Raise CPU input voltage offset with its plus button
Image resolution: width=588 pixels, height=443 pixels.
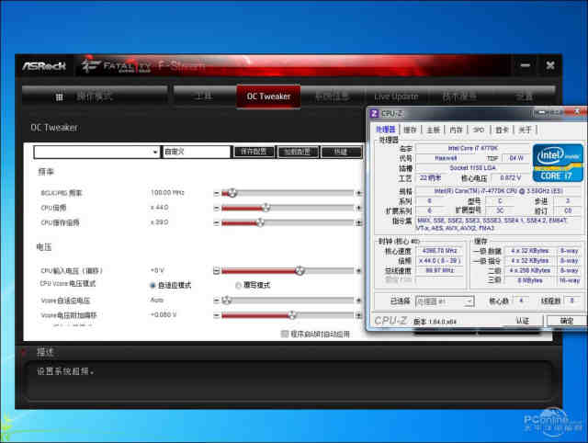[x=359, y=270]
